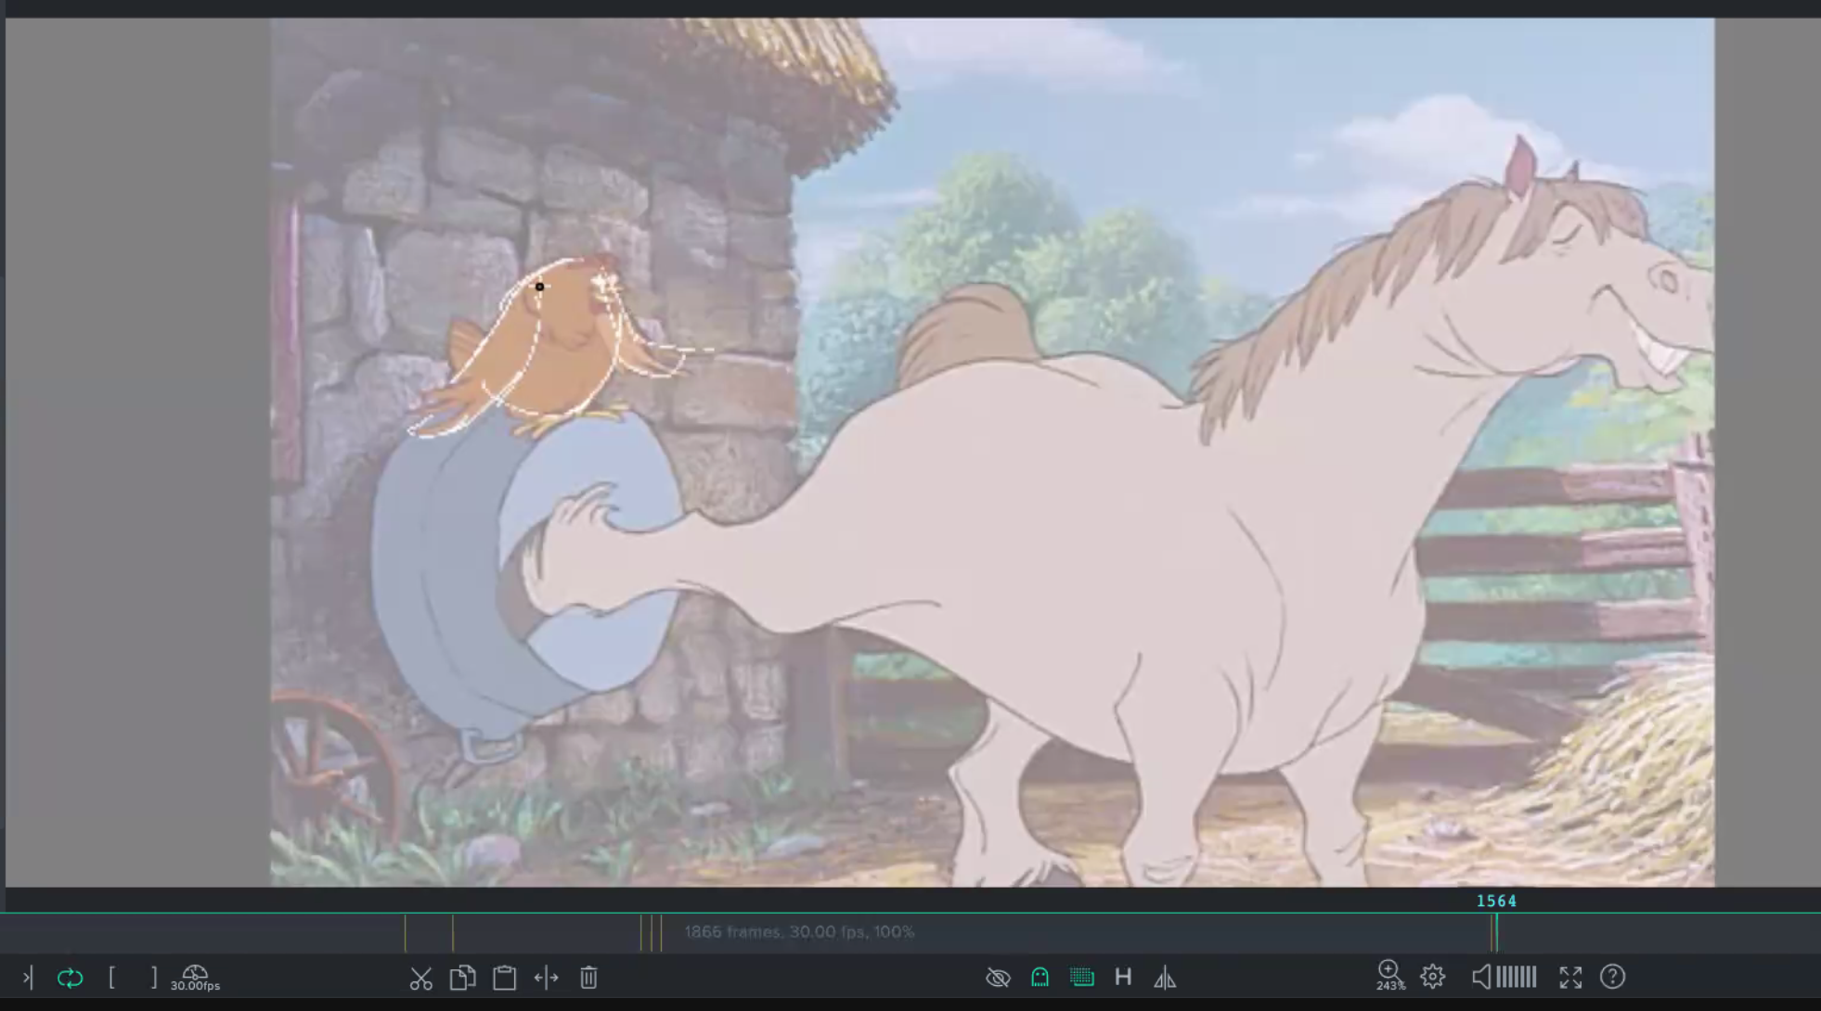1821x1011 pixels.
Task: Click the '1866 frames, 30.00 fps, 100%' info text
Action: click(x=799, y=931)
